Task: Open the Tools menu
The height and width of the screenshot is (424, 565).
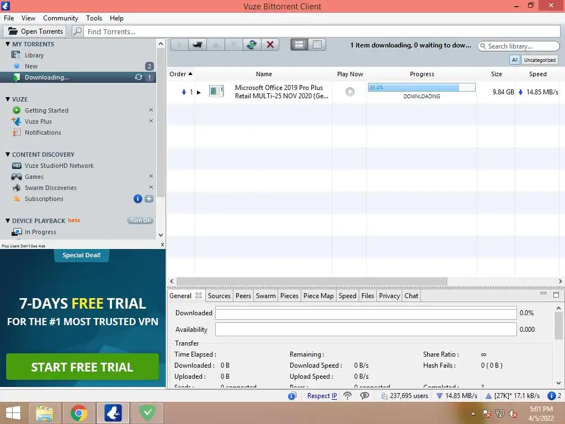Action: coord(94,18)
